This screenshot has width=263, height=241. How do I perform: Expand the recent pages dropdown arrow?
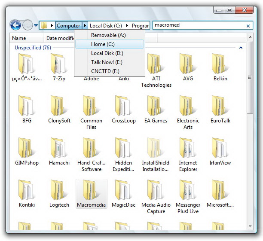click(36, 26)
